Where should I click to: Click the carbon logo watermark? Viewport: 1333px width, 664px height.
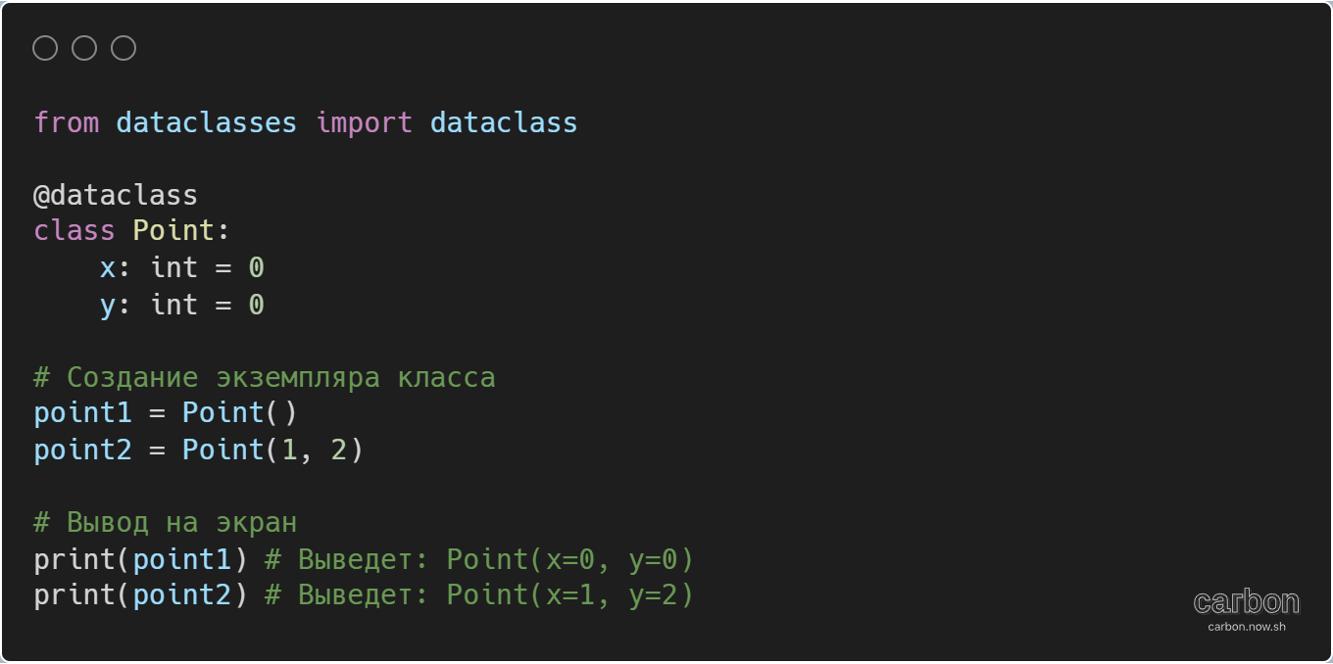(x=1246, y=601)
